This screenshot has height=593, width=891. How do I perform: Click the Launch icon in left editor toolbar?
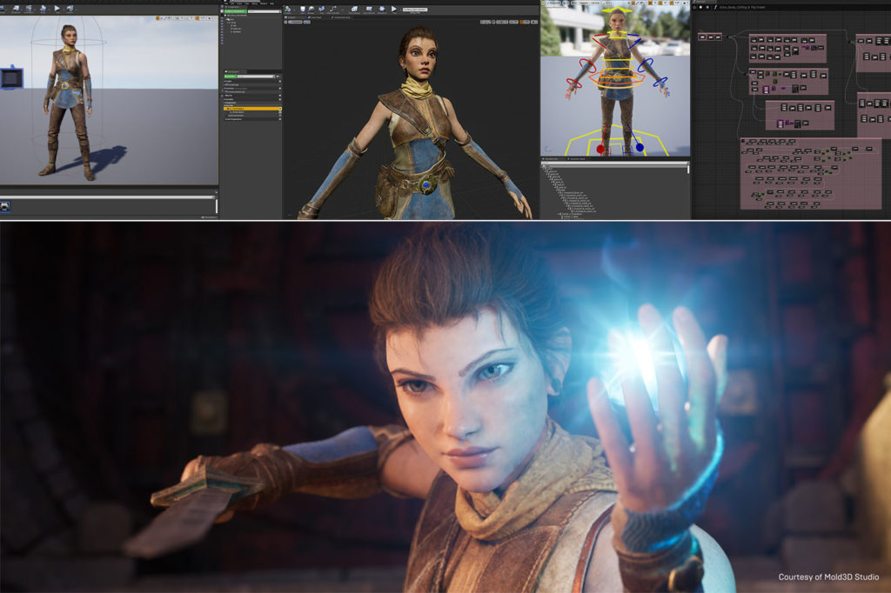(70, 9)
